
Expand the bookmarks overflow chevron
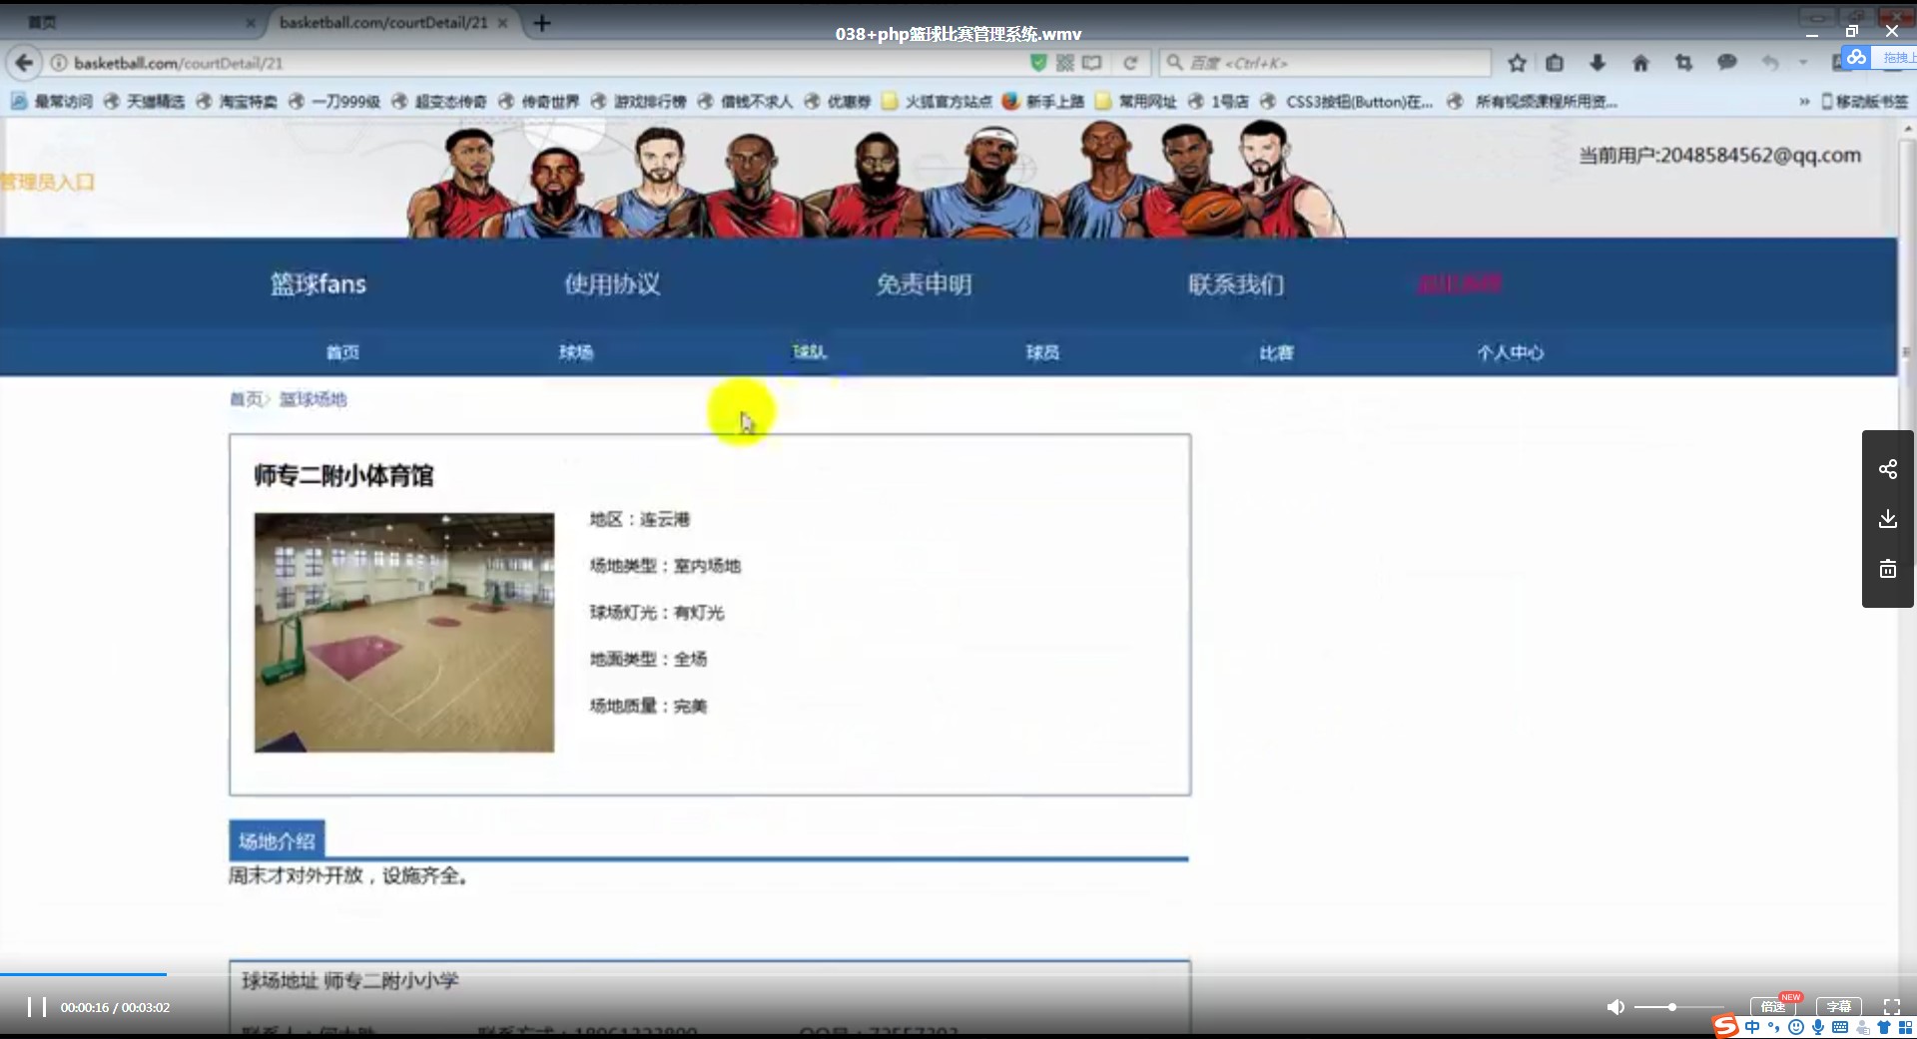[x=1803, y=101]
